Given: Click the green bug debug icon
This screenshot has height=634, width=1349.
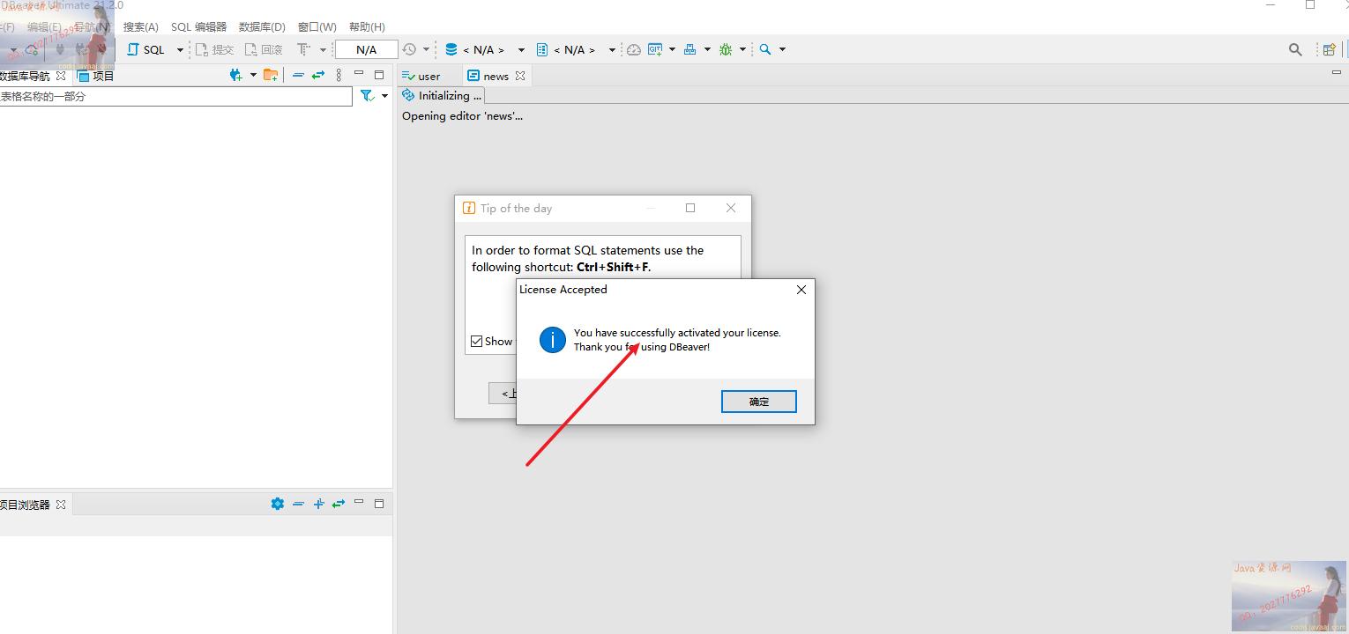Looking at the screenshot, I should pyautogui.click(x=726, y=49).
